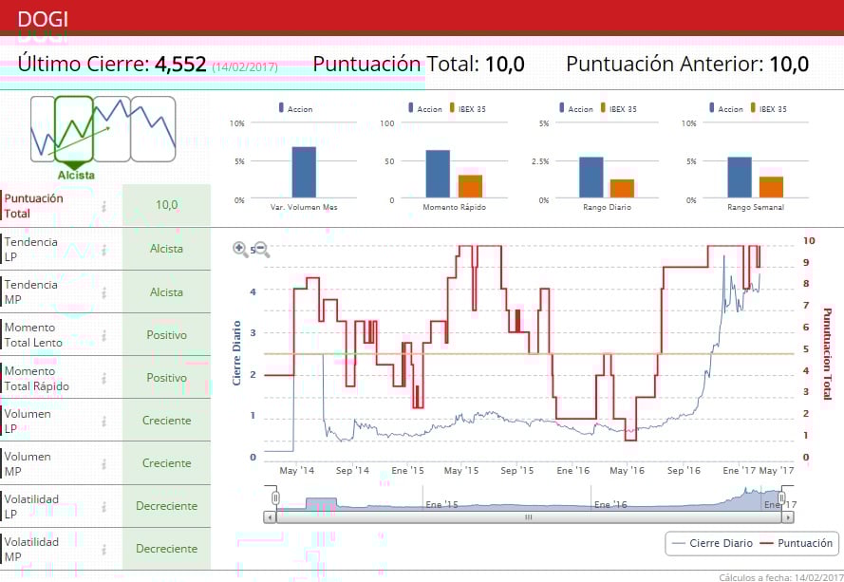
Task: Zoom out on the main chart
Action: [x=262, y=250]
